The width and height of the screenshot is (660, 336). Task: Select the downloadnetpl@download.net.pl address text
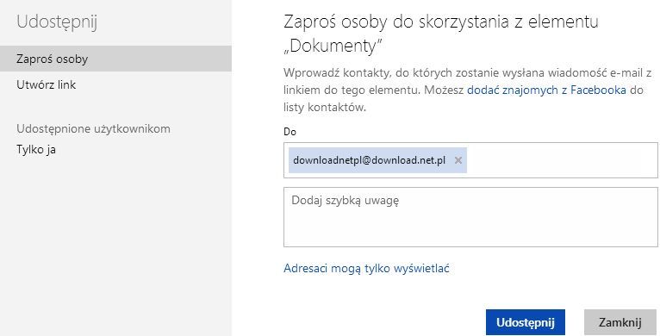(x=369, y=160)
